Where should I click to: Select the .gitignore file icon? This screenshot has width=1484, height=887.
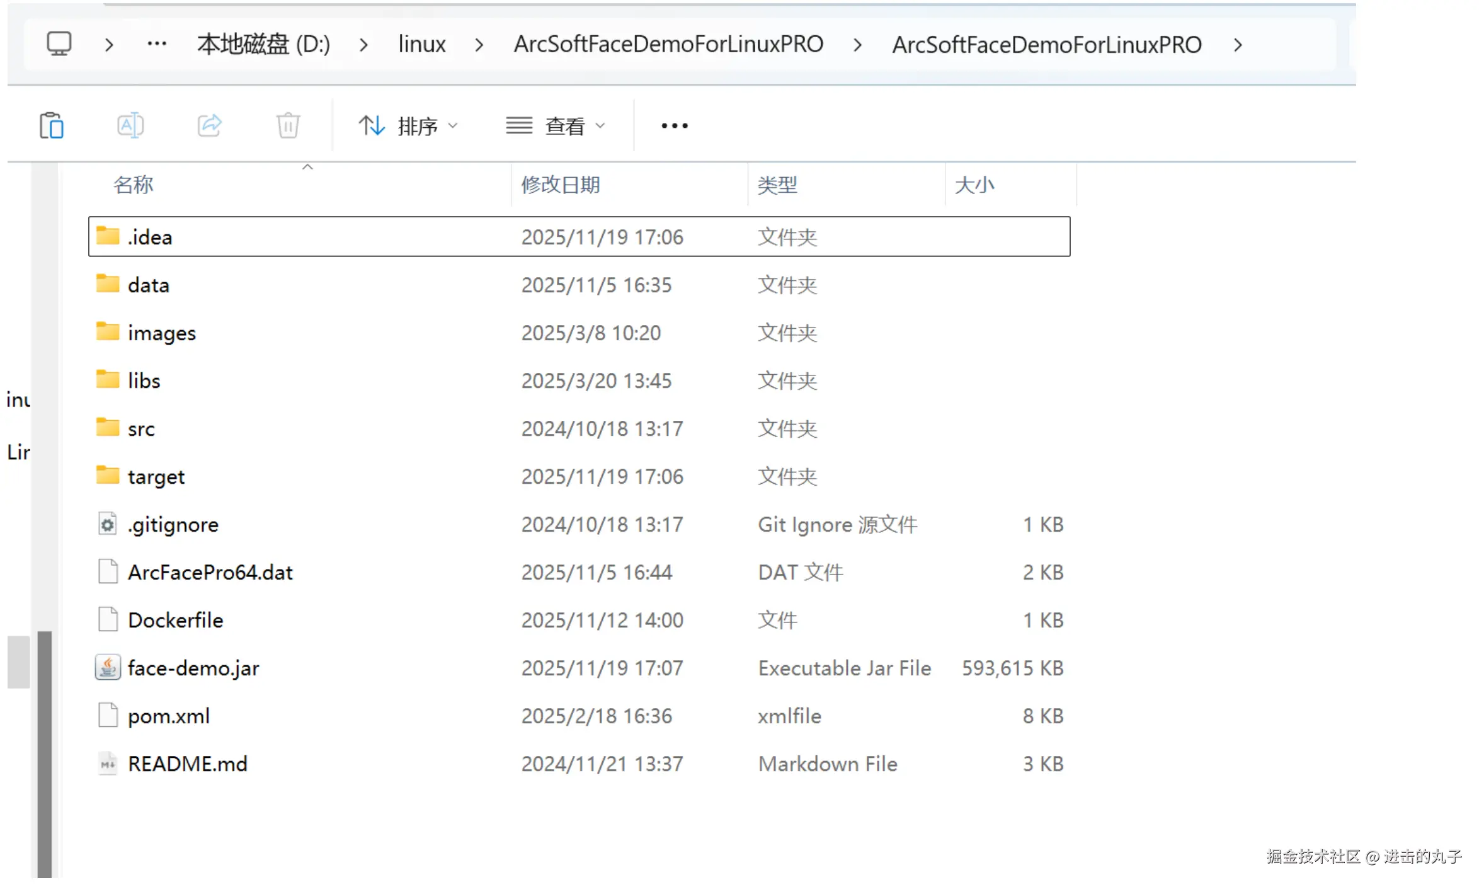108,524
